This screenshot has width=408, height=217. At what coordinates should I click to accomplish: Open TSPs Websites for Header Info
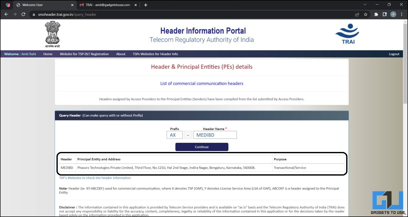coord(155,54)
